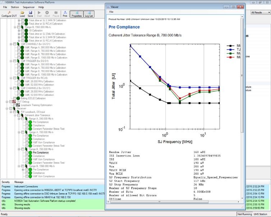Click NOT RUN icon beside DUT Debug
Screen dimensions: 271x217
(x=14, y=101)
